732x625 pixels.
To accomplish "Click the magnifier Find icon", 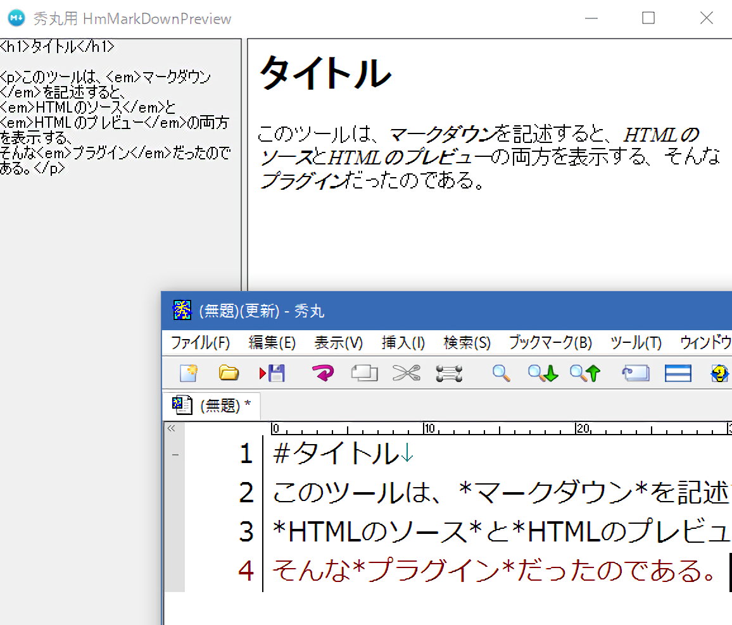I will pyautogui.click(x=502, y=373).
